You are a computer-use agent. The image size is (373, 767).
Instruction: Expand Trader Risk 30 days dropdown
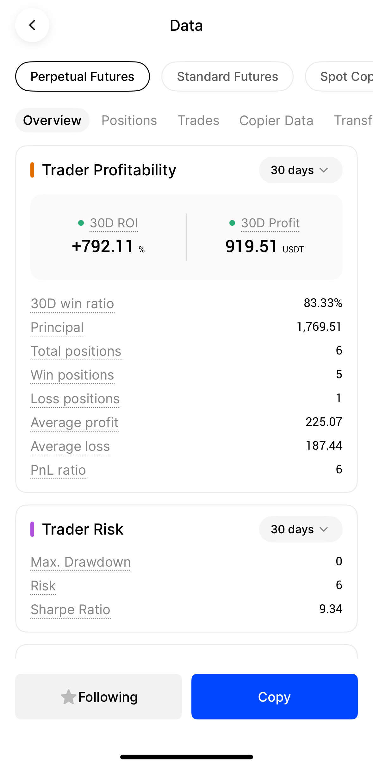(300, 529)
